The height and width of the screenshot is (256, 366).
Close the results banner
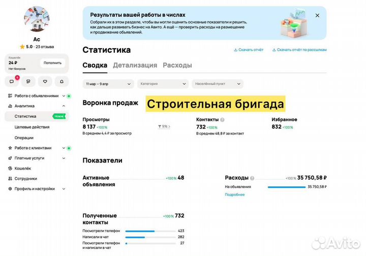[x=317, y=15]
